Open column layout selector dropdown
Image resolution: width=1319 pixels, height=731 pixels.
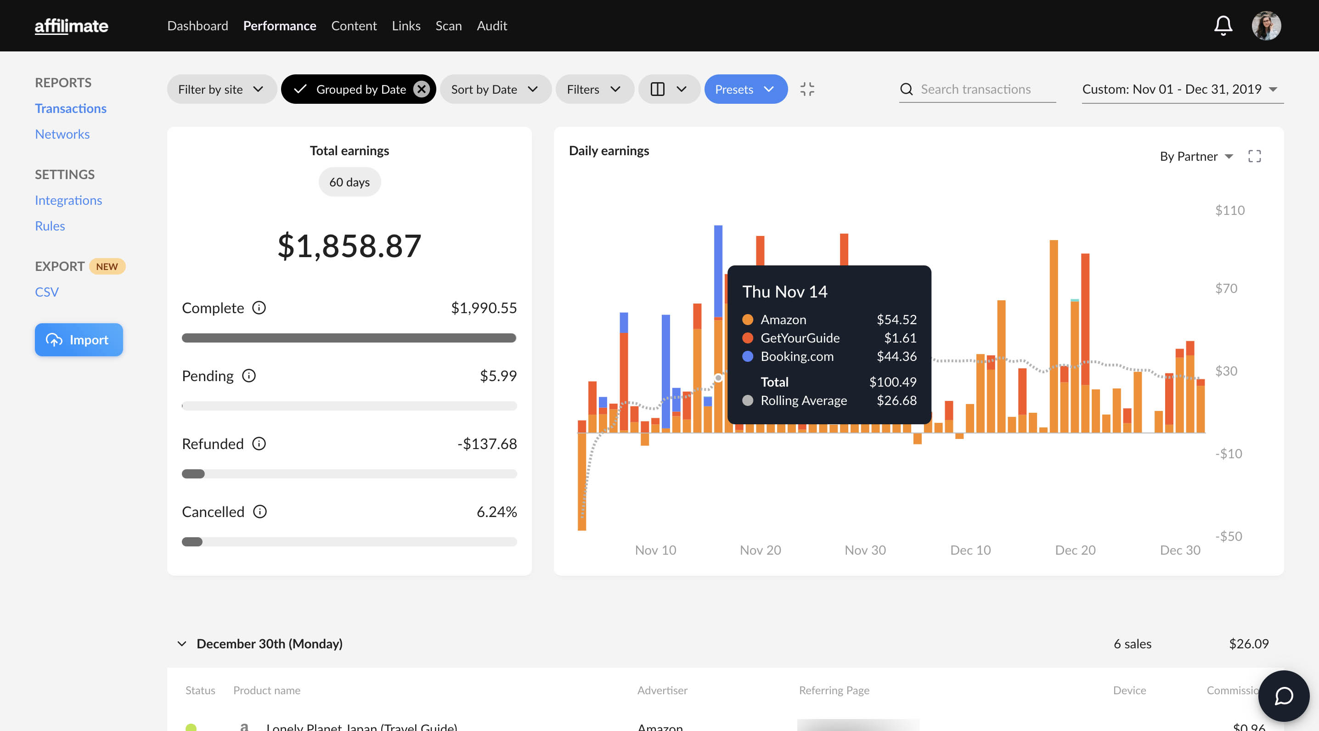[669, 89]
